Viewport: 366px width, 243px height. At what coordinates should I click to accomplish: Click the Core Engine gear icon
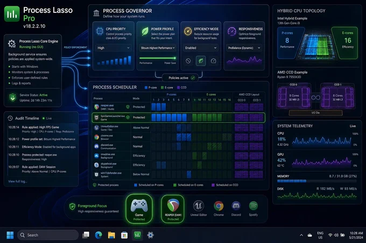pos(12,43)
